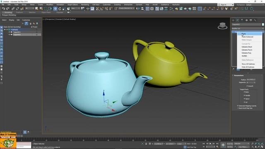This screenshot has width=265, height=149.
Task: Toggle the Smooth checkbox
Action: 247,86
